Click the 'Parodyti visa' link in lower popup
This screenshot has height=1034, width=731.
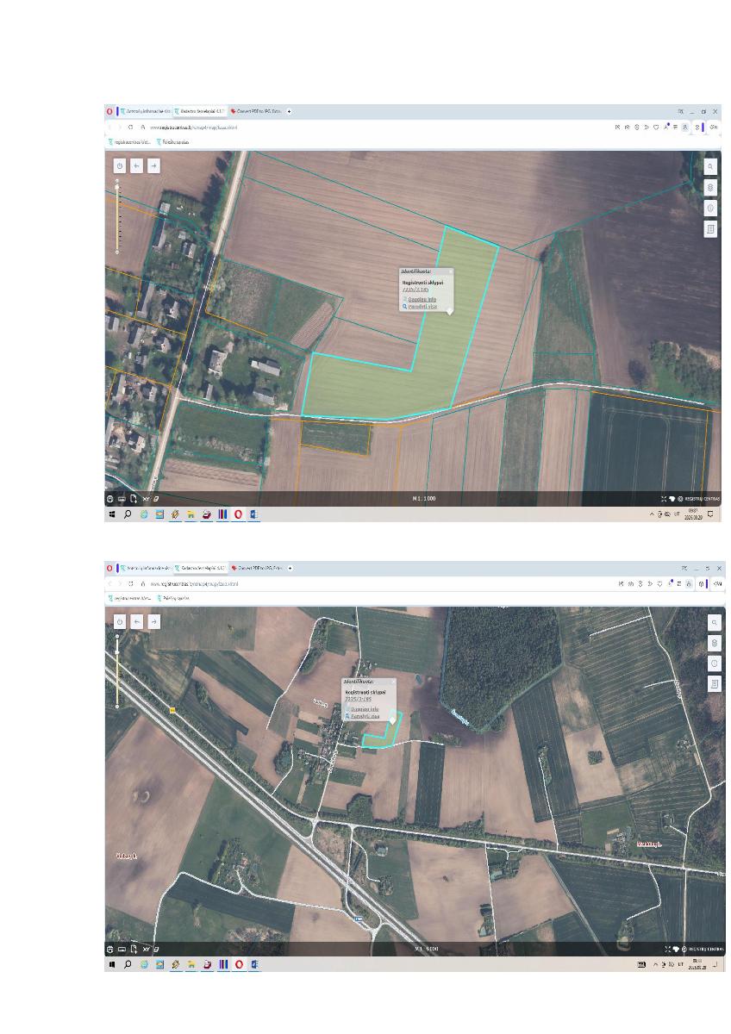[365, 716]
